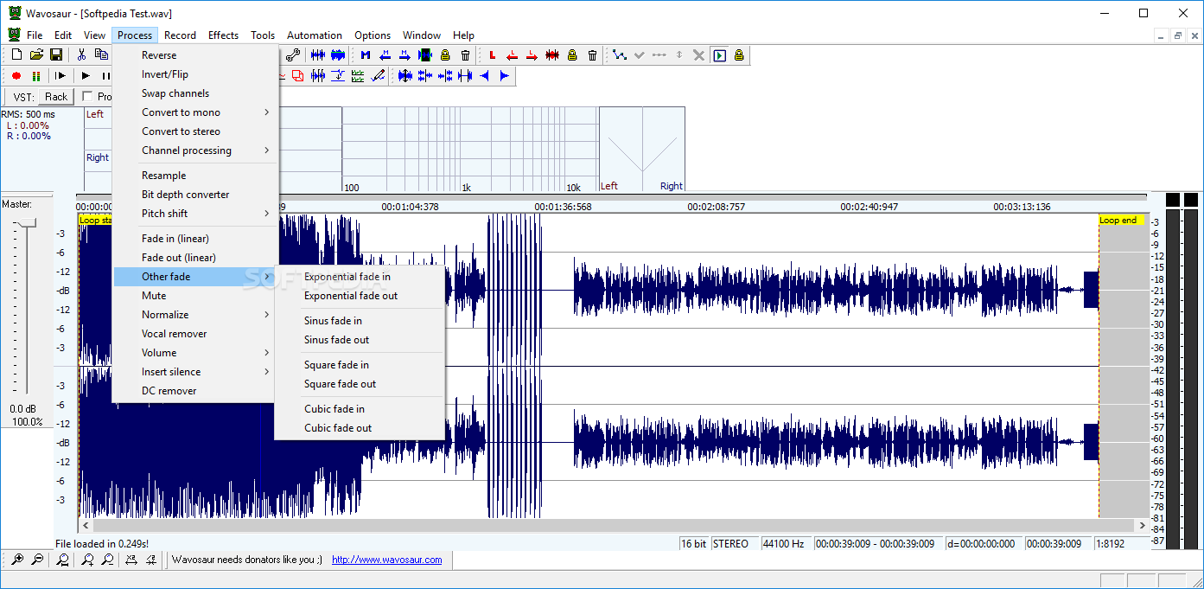Image resolution: width=1204 pixels, height=589 pixels.
Task: Choose DC remover from Process menu
Action: [x=195, y=391]
